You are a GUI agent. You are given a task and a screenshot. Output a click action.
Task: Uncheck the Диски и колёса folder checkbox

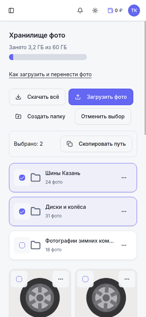22,211
